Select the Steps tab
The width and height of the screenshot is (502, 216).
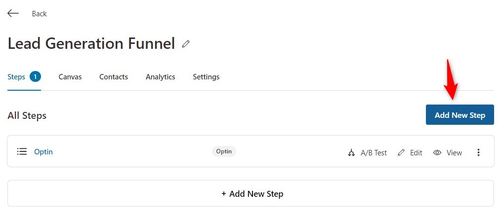[16, 77]
